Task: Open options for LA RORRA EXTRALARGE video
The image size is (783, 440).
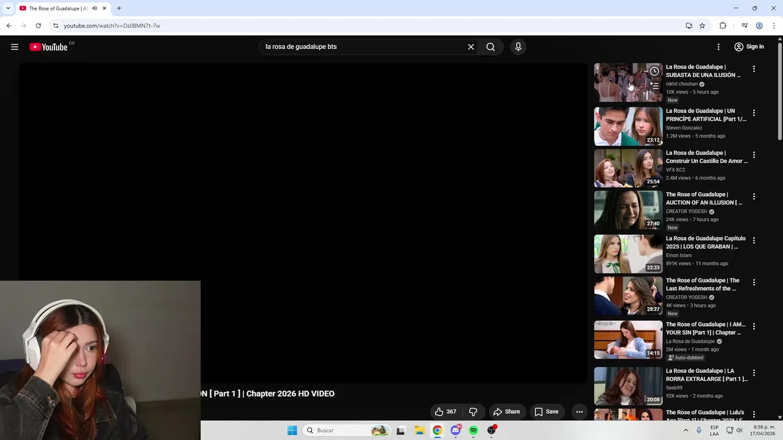Action: 754,373
